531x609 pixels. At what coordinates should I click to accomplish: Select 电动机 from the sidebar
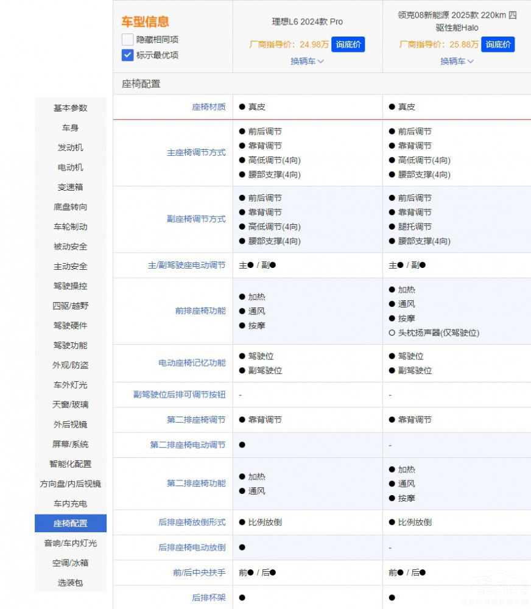click(x=71, y=167)
